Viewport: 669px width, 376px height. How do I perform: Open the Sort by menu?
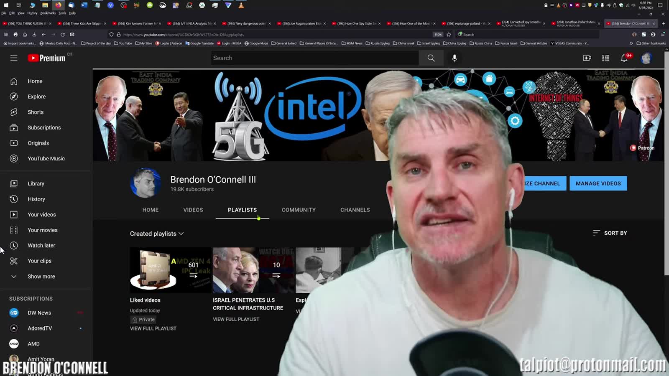(x=610, y=233)
